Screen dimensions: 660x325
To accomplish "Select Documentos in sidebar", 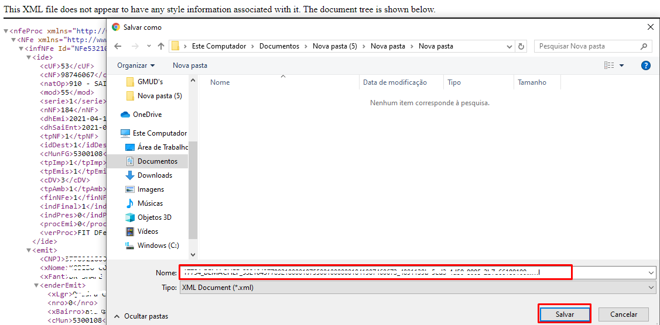I will click(148, 161).
